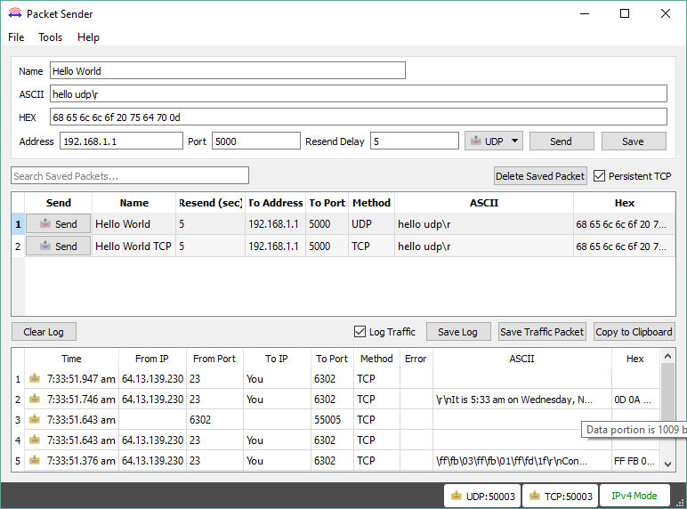The image size is (687, 509).
Task: Click the Address field showing 192.168.1.1
Action: coord(121,141)
